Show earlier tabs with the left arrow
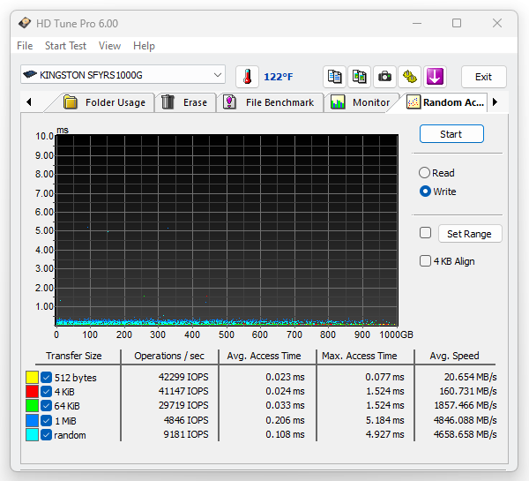Screen dimensions: 529x481 (29, 102)
